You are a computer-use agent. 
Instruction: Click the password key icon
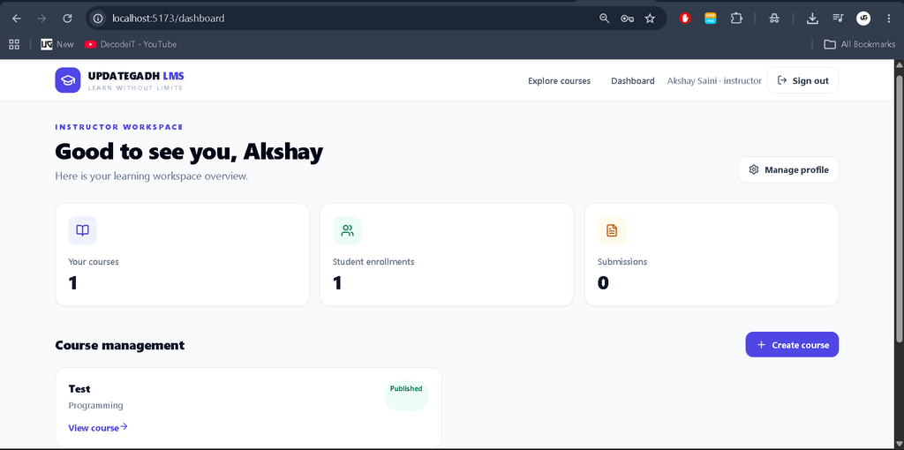click(628, 19)
